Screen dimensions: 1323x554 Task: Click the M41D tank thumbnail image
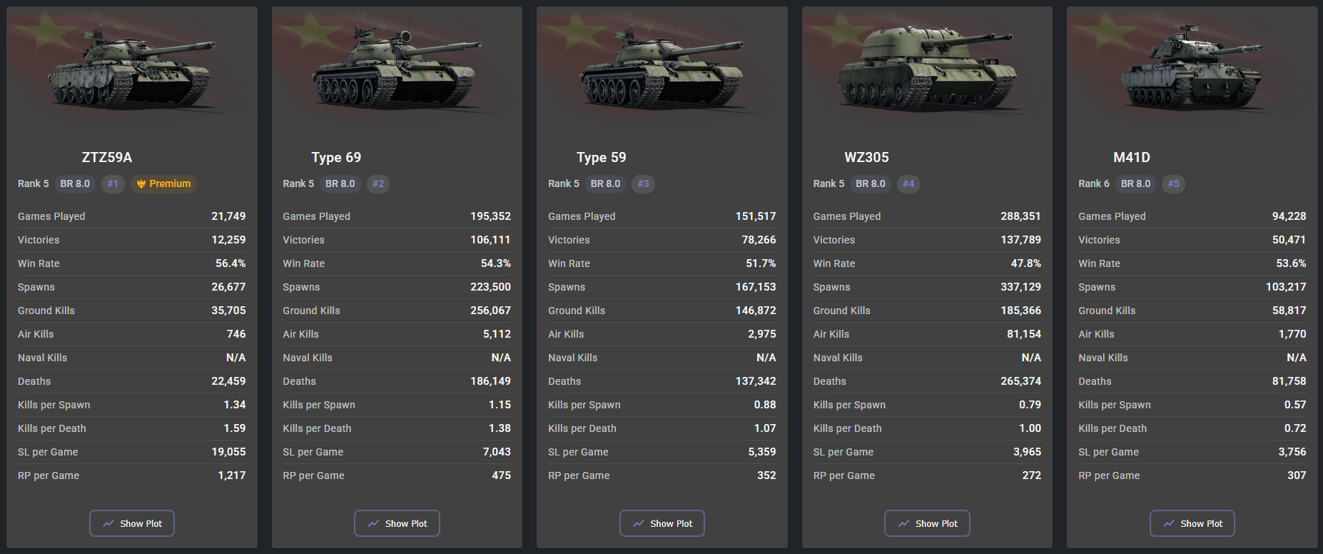pos(1192,71)
